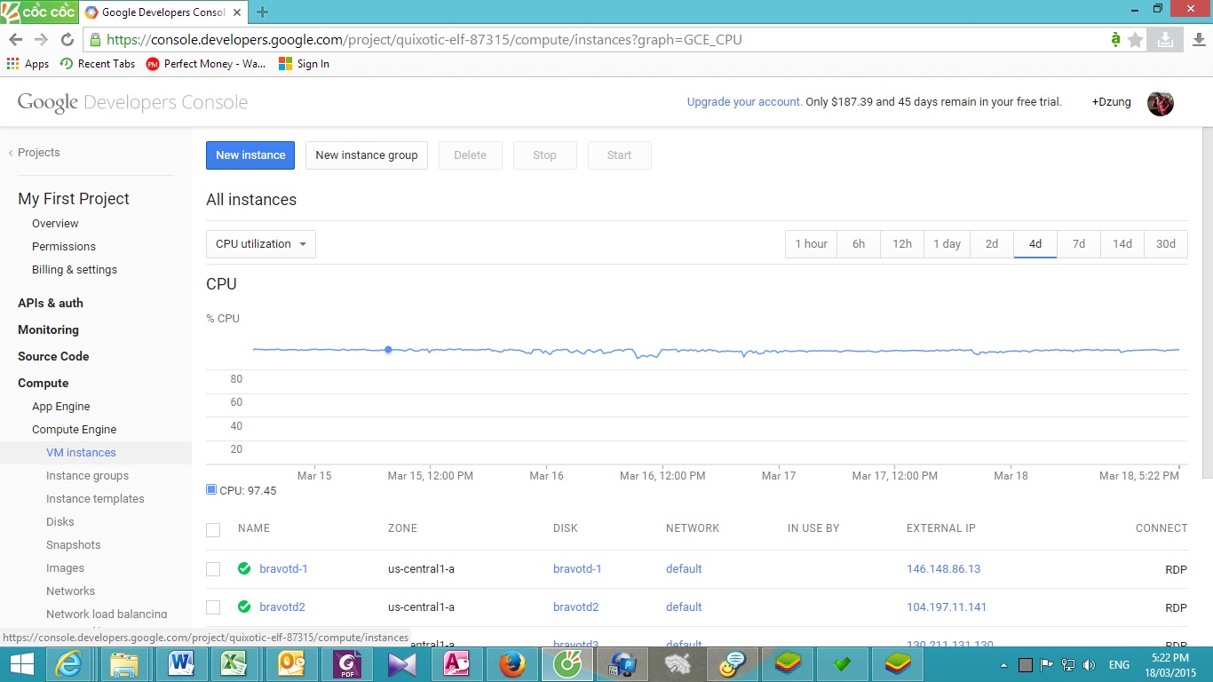Click the volume icon in the system tray
Viewport: 1213px width, 682px height.
point(1090,665)
